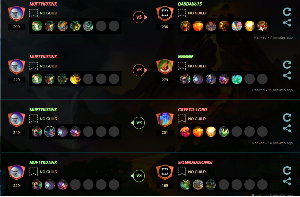300x197 pixels.
Task: Open NNNNIE player profile name
Action: [186, 57]
